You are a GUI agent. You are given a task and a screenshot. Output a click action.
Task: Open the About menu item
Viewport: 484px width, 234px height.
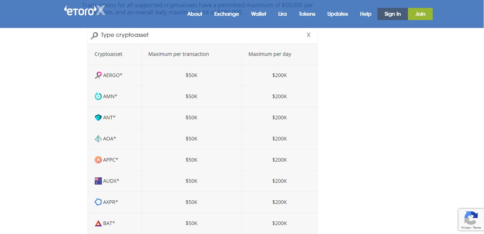[x=195, y=14]
